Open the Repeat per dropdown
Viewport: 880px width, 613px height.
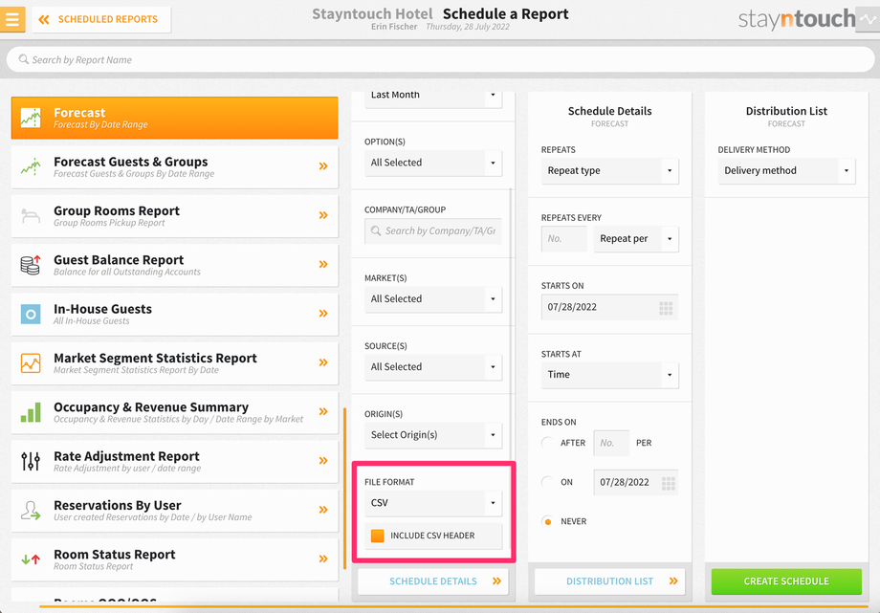(x=636, y=238)
